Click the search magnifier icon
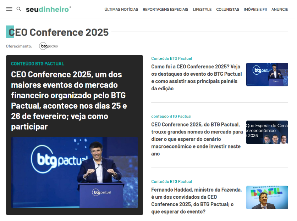 click(19, 9)
